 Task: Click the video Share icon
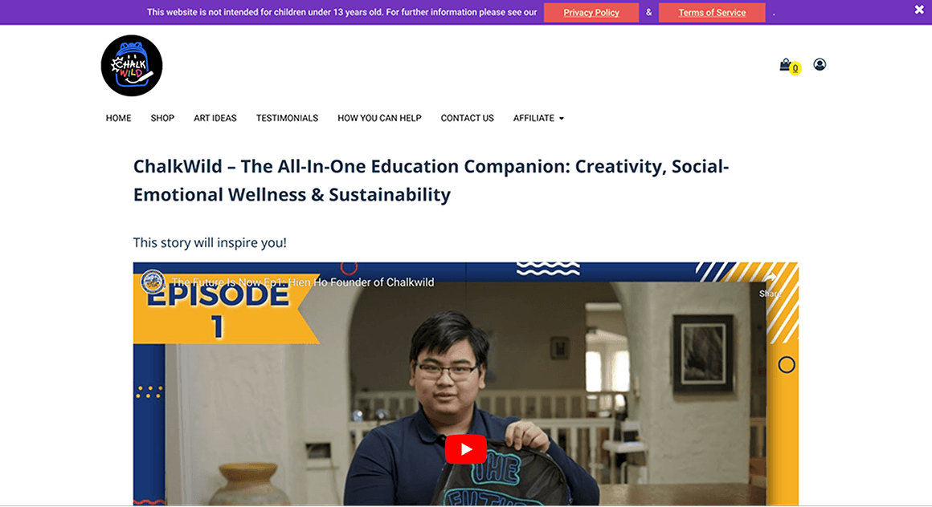point(771,285)
